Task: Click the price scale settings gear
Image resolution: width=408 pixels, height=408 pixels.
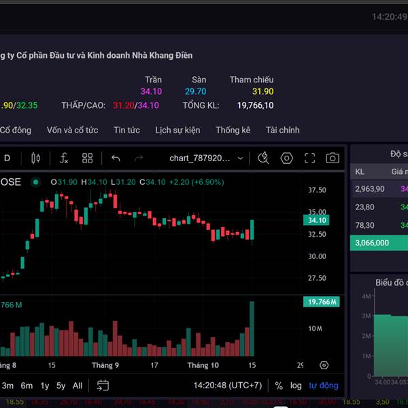Action: click(324, 365)
